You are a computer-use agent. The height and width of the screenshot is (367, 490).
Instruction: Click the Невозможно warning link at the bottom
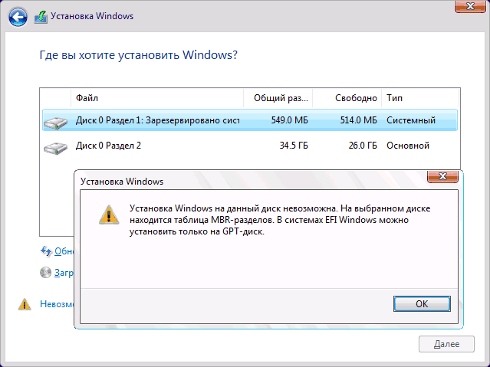point(55,304)
